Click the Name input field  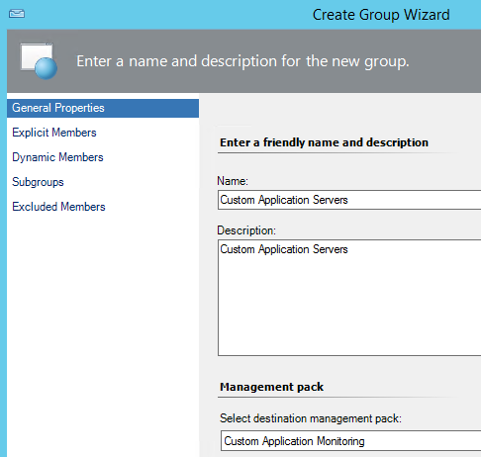[349, 200]
